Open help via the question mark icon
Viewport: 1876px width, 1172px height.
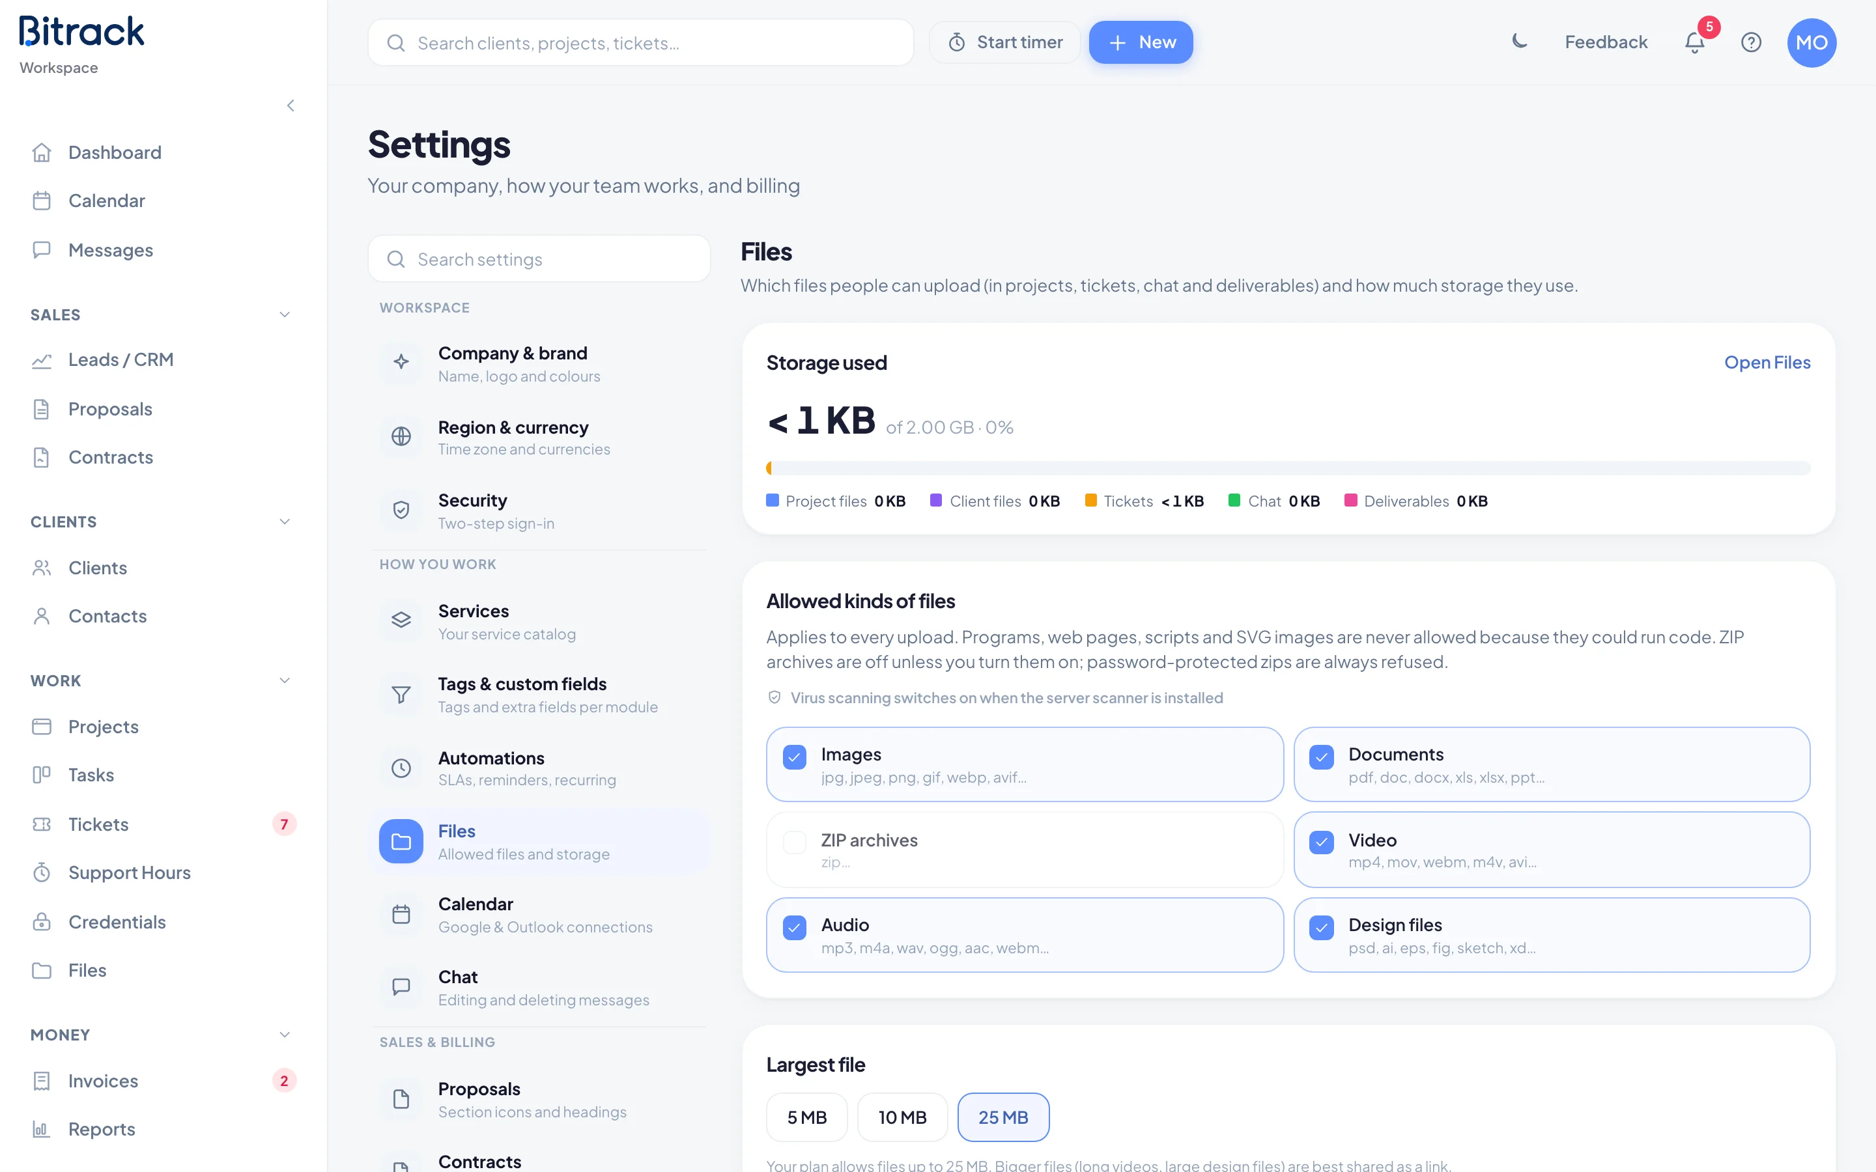(x=1751, y=42)
